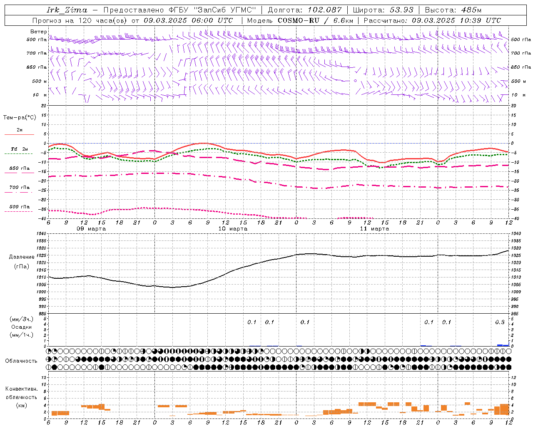Screen dimensions: 533x426
Task: Click the 11 марта date label
Action: (374, 229)
